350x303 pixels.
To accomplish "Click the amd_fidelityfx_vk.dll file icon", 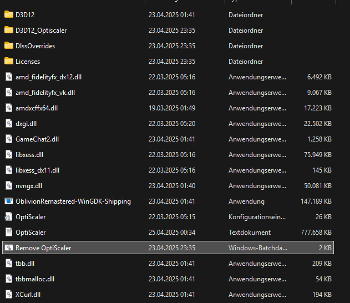I will pos(9,92).
